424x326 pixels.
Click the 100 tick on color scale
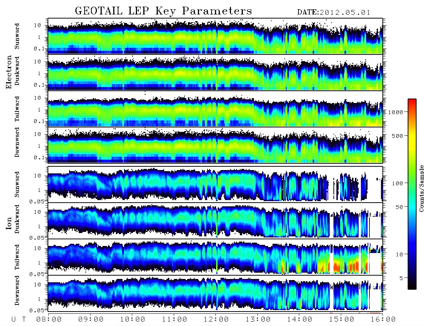click(397, 183)
